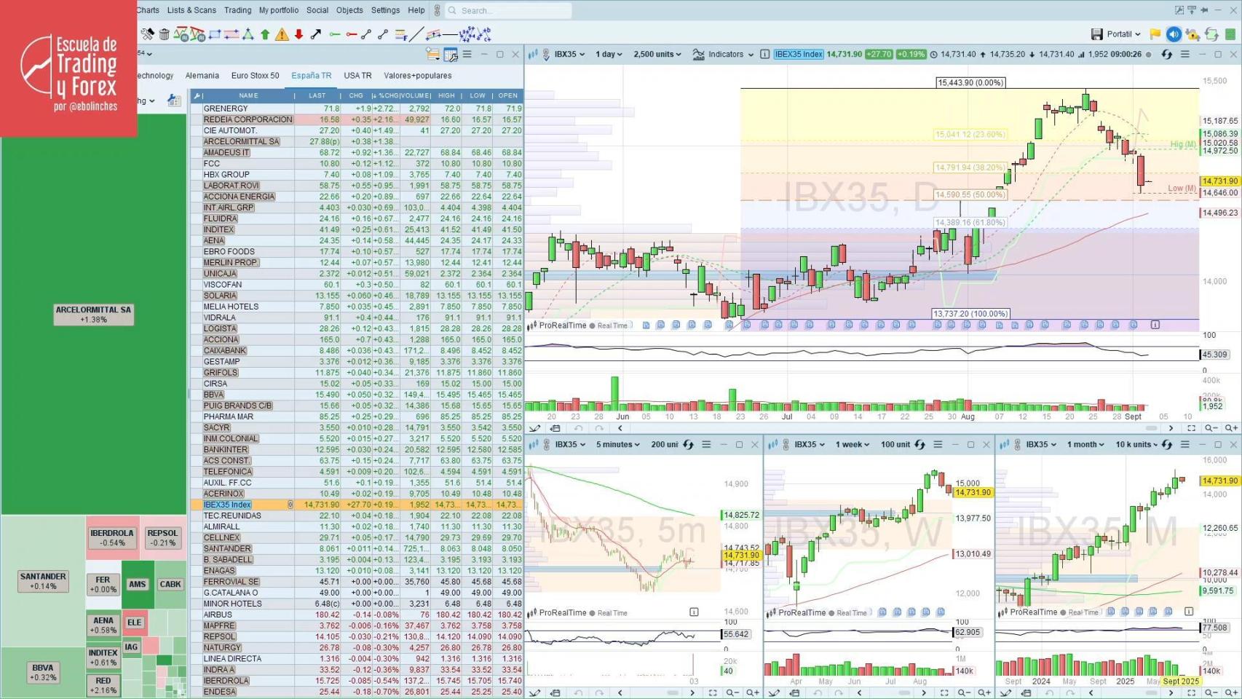Pick the black diagonal arrow tool
This screenshot has height=699, width=1242.
[x=316, y=34]
